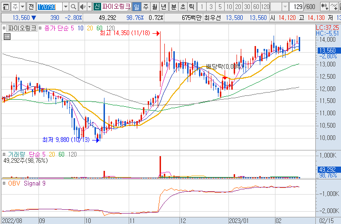Screen dimensions: 341x224
Task: Switch to 틱 tick chart period
Action: [191, 7]
